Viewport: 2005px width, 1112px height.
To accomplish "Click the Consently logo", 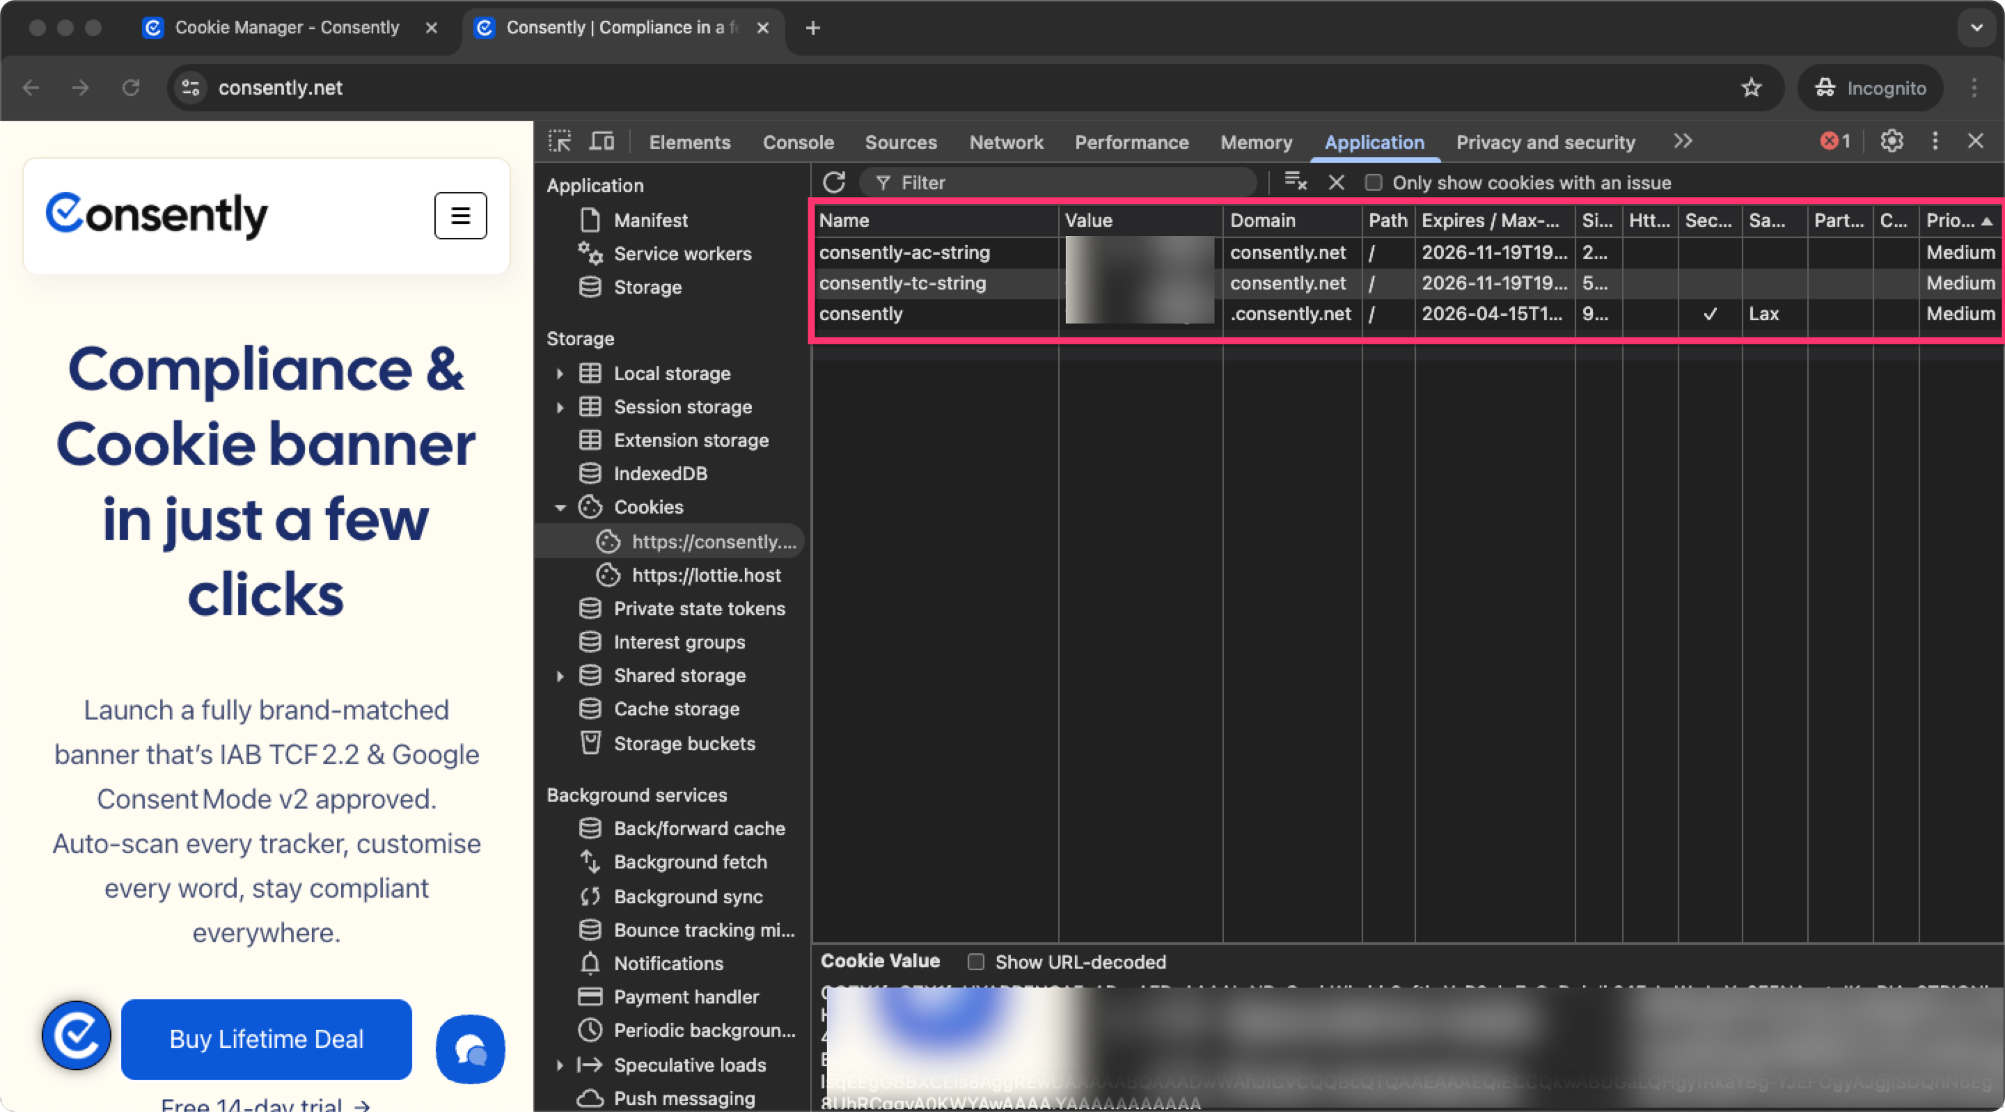I will point(157,216).
